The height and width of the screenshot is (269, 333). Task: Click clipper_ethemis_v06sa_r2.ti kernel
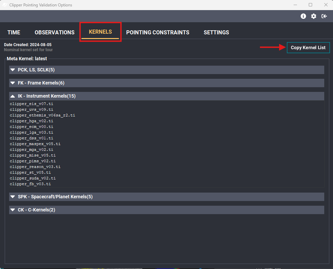42,115
